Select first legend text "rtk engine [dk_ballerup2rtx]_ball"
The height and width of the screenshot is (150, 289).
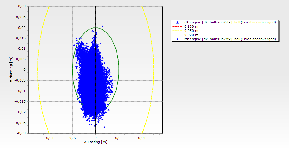[212, 22]
